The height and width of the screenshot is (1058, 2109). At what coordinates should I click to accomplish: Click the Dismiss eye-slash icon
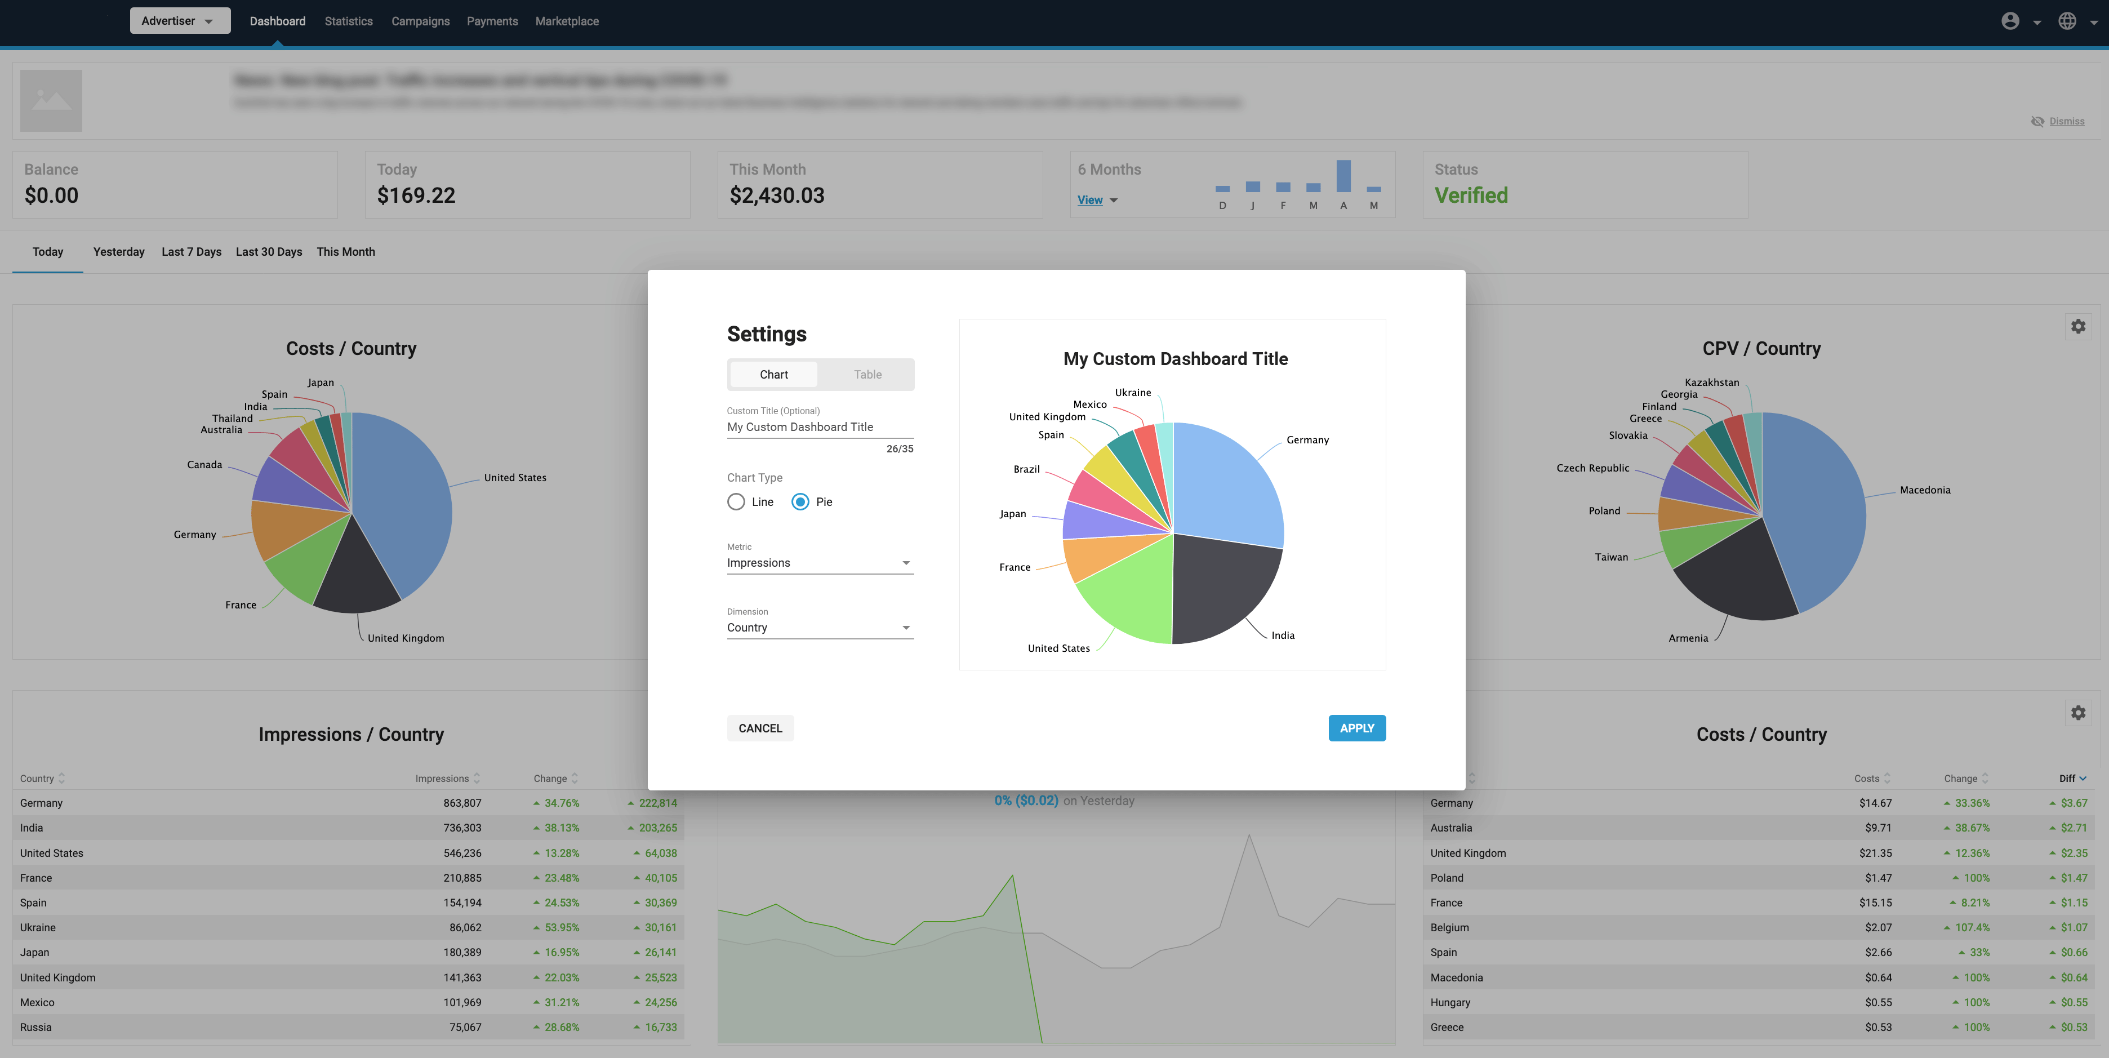tap(2037, 121)
